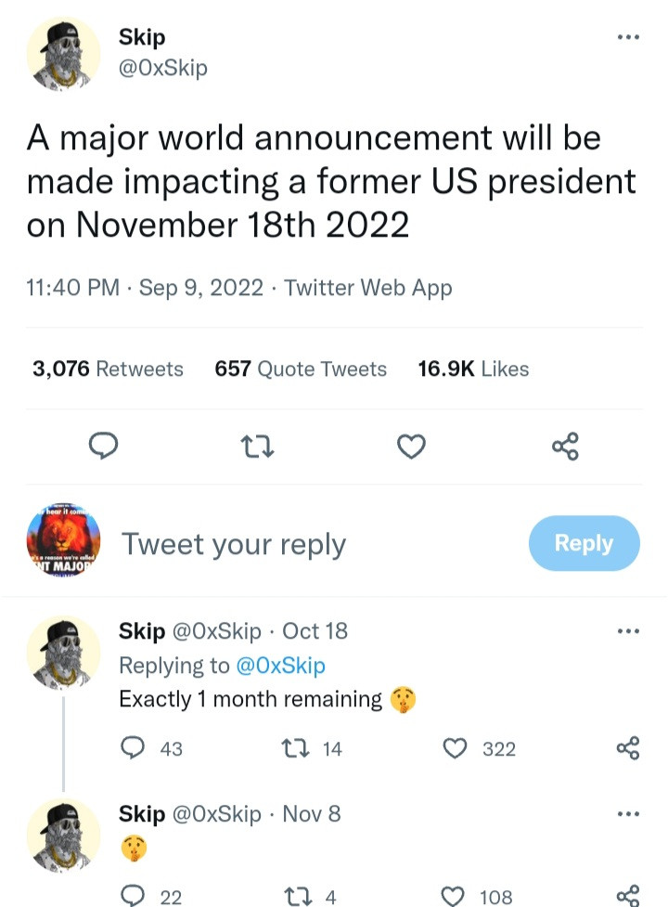Type in the 'Tweet your reply' field
Screen dimensions: 668x907
tap(306, 544)
